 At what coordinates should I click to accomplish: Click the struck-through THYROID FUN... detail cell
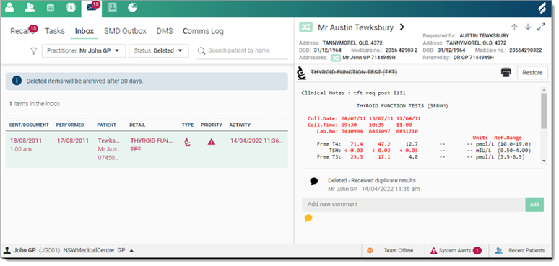152,141
